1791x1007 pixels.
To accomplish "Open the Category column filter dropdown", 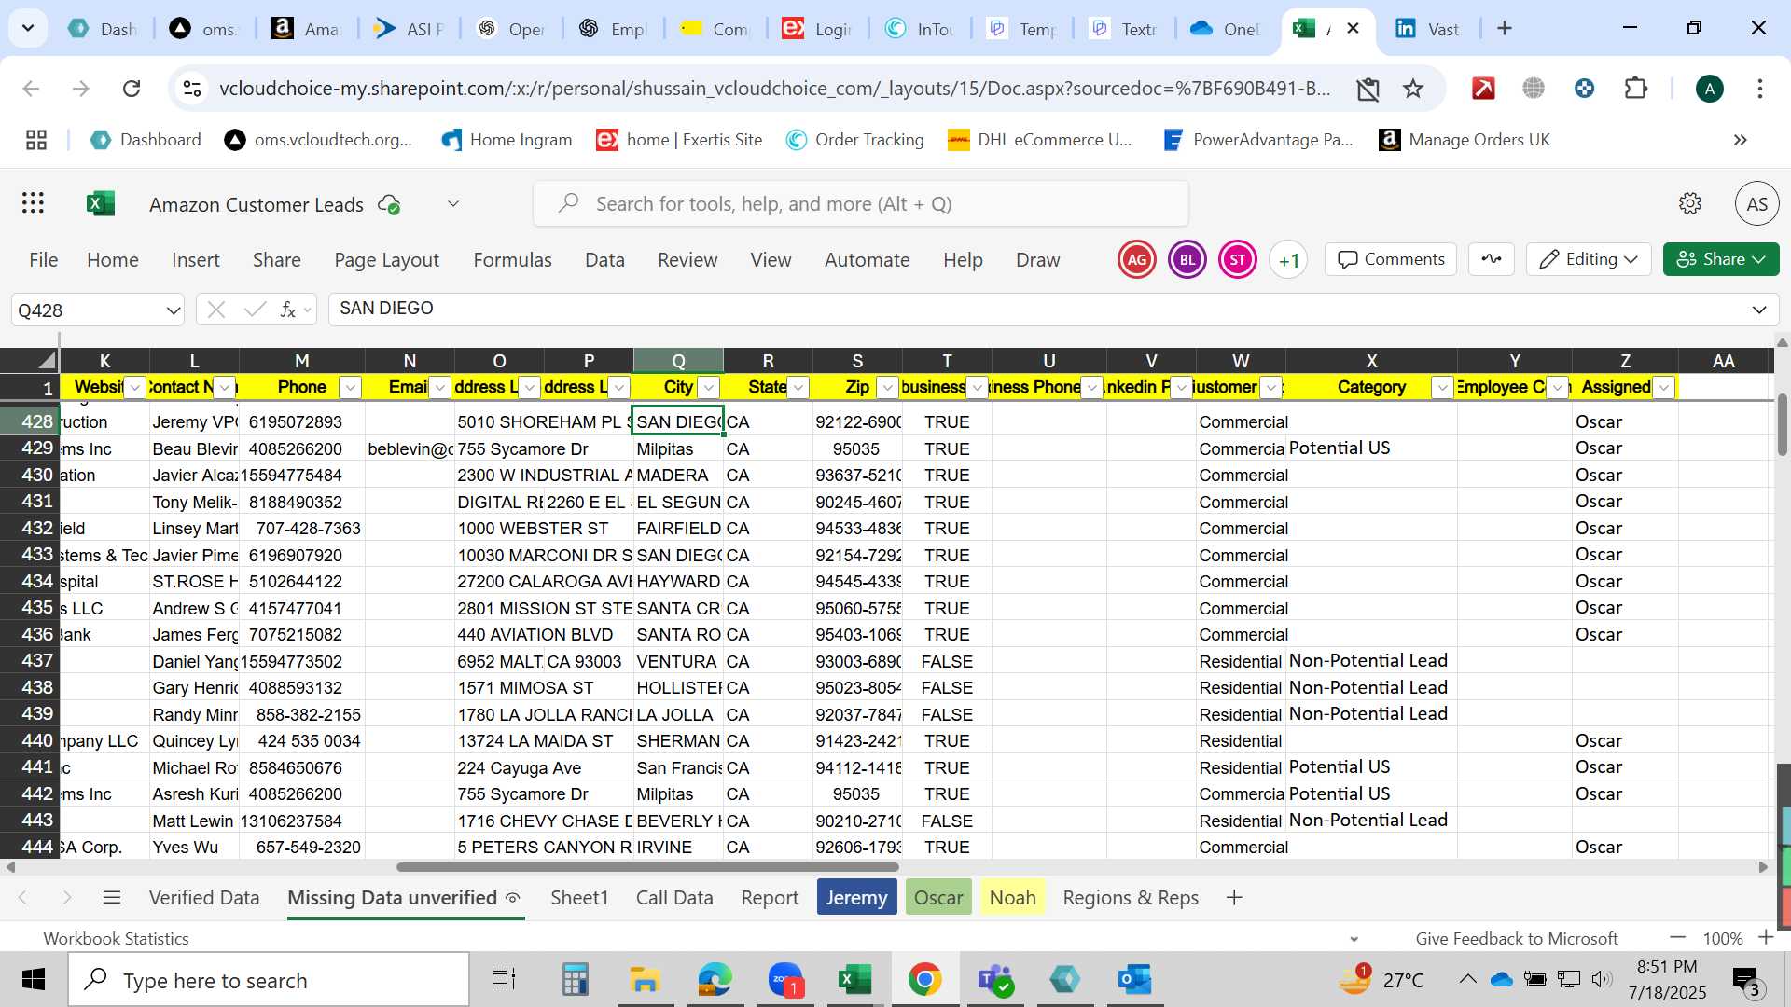I will [x=1442, y=387].
